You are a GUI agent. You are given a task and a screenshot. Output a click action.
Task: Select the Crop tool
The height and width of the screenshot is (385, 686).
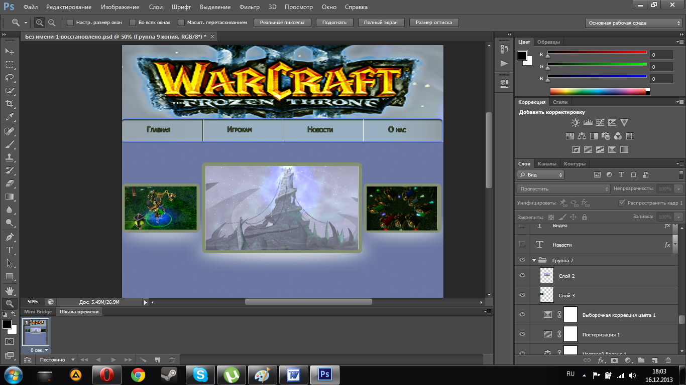tap(10, 103)
